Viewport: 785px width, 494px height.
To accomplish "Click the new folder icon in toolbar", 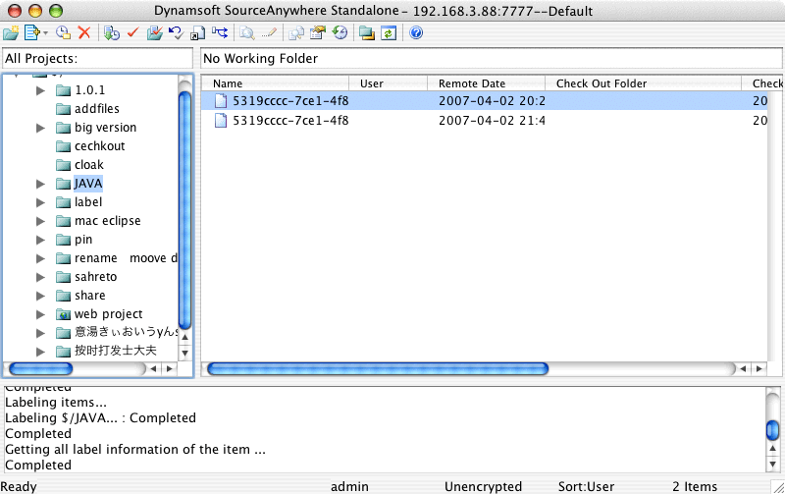I will coord(10,32).
